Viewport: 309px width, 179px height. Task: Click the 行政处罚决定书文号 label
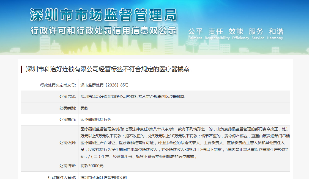pyautogui.click(x=58, y=85)
